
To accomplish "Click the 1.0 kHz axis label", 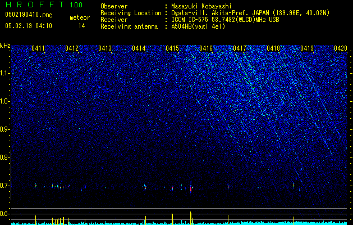I will pyautogui.click(x=4, y=101).
